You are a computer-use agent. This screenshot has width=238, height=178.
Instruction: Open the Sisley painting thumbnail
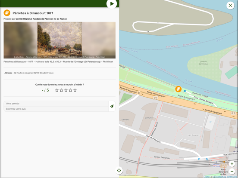(x=60, y=40)
